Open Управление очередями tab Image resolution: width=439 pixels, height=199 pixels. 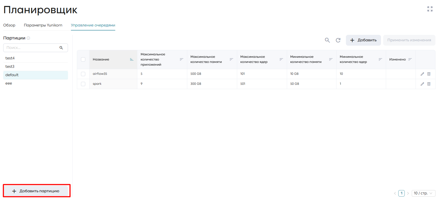tap(93, 25)
